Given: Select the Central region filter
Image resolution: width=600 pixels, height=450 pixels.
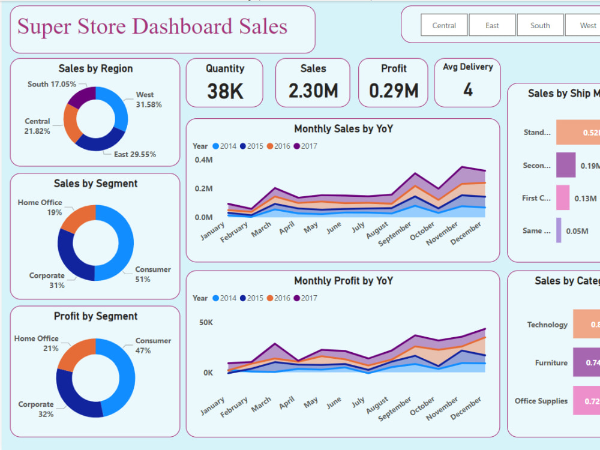Looking at the screenshot, I should pyautogui.click(x=444, y=25).
